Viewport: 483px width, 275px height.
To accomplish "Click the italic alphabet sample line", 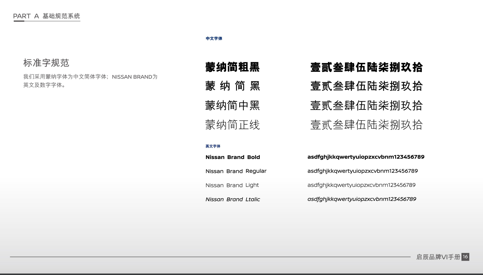I will [x=362, y=199].
